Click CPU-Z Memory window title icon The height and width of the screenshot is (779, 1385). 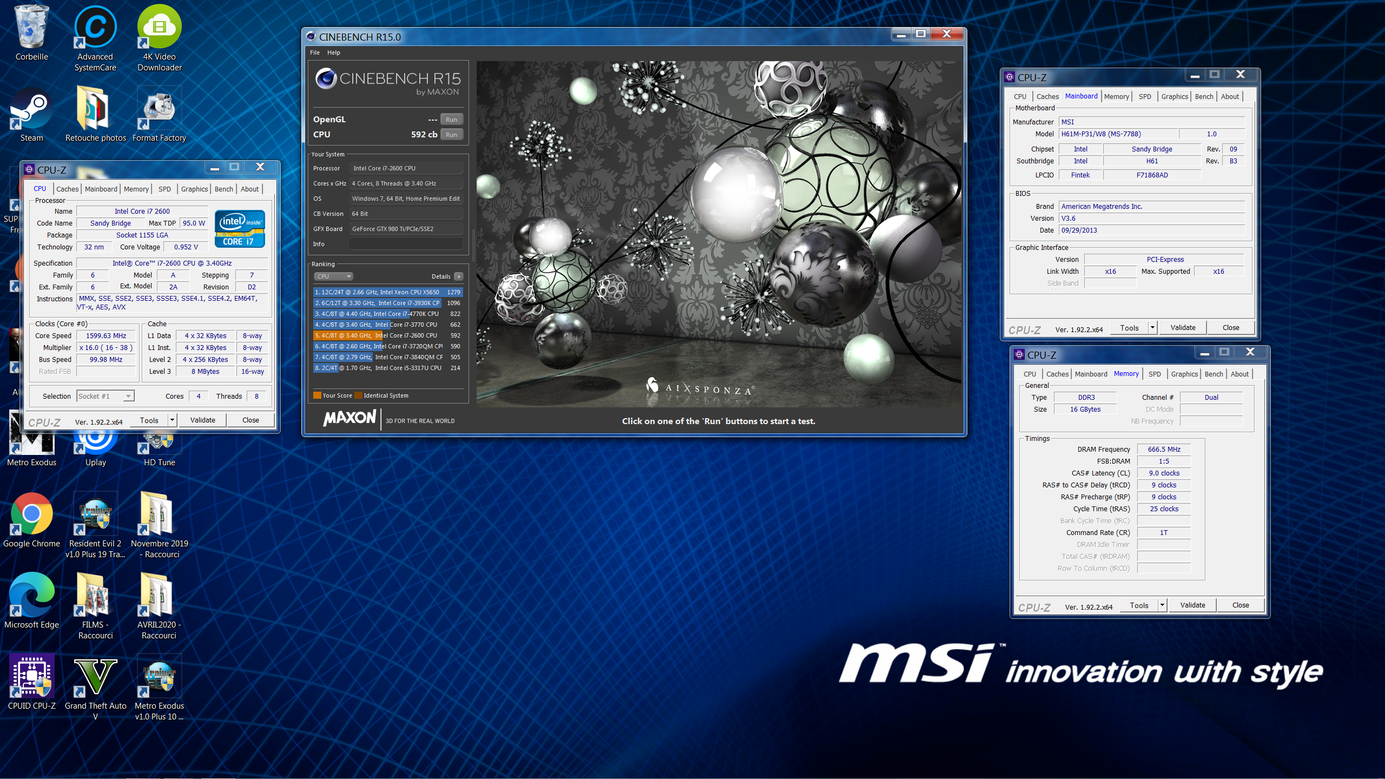[1019, 354]
